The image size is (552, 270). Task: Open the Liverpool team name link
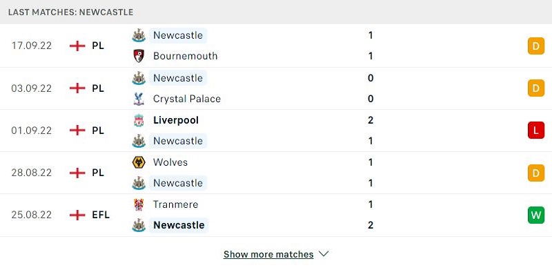pyautogui.click(x=176, y=120)
